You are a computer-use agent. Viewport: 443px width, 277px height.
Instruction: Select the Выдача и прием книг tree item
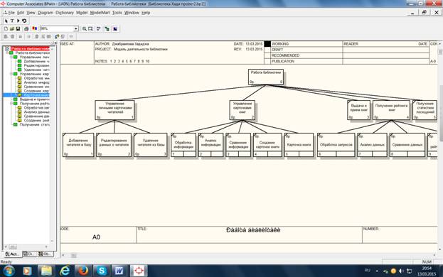tap(34, 99)
